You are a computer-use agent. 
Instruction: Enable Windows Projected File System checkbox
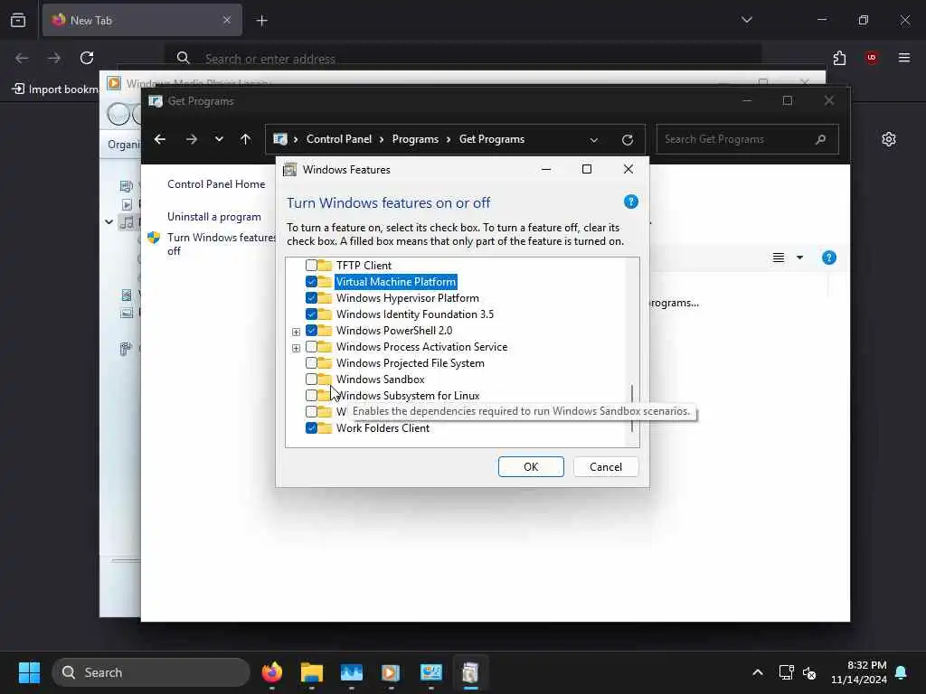tap(311, 363)
